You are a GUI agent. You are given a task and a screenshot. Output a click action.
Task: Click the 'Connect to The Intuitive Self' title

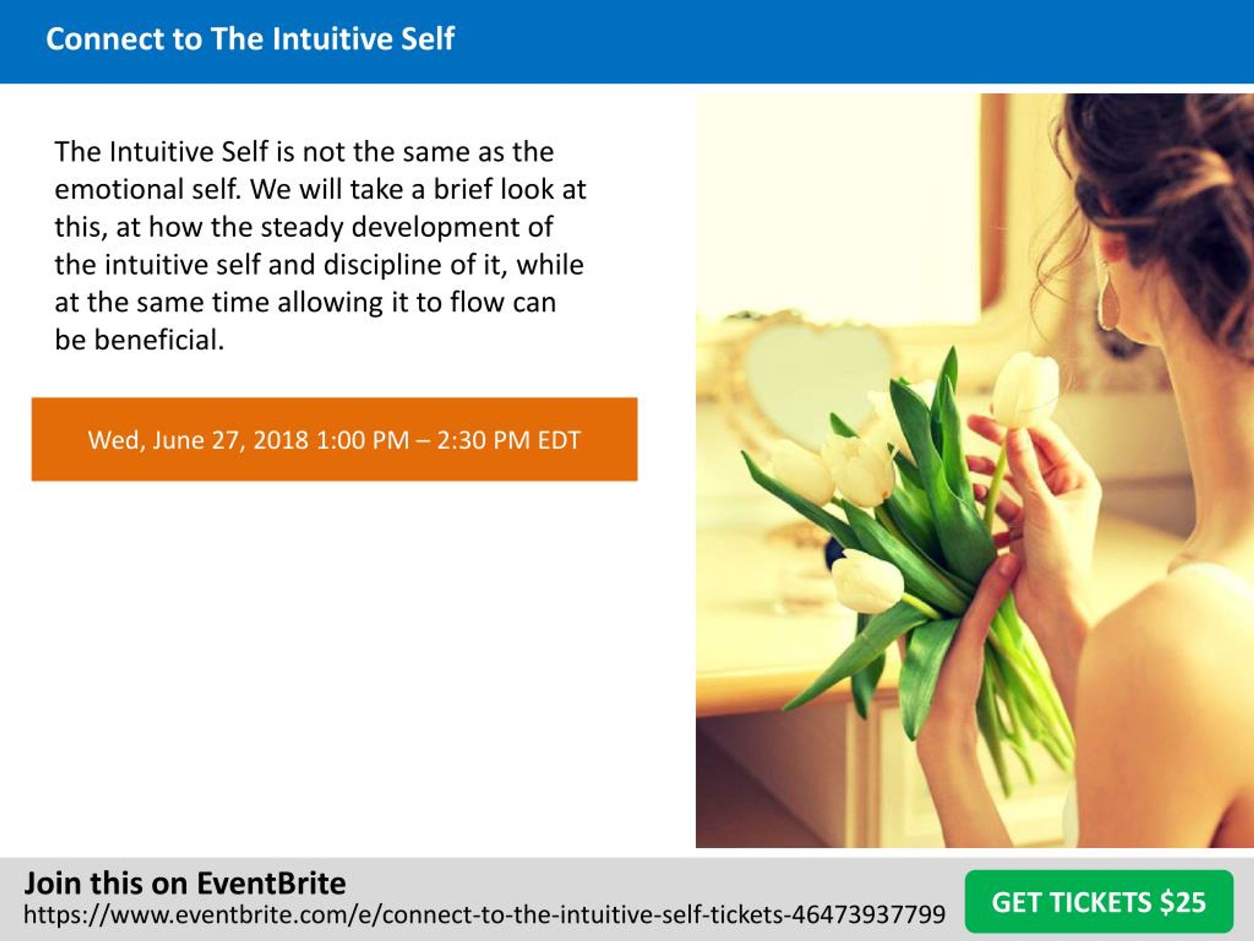pos(250,39)
